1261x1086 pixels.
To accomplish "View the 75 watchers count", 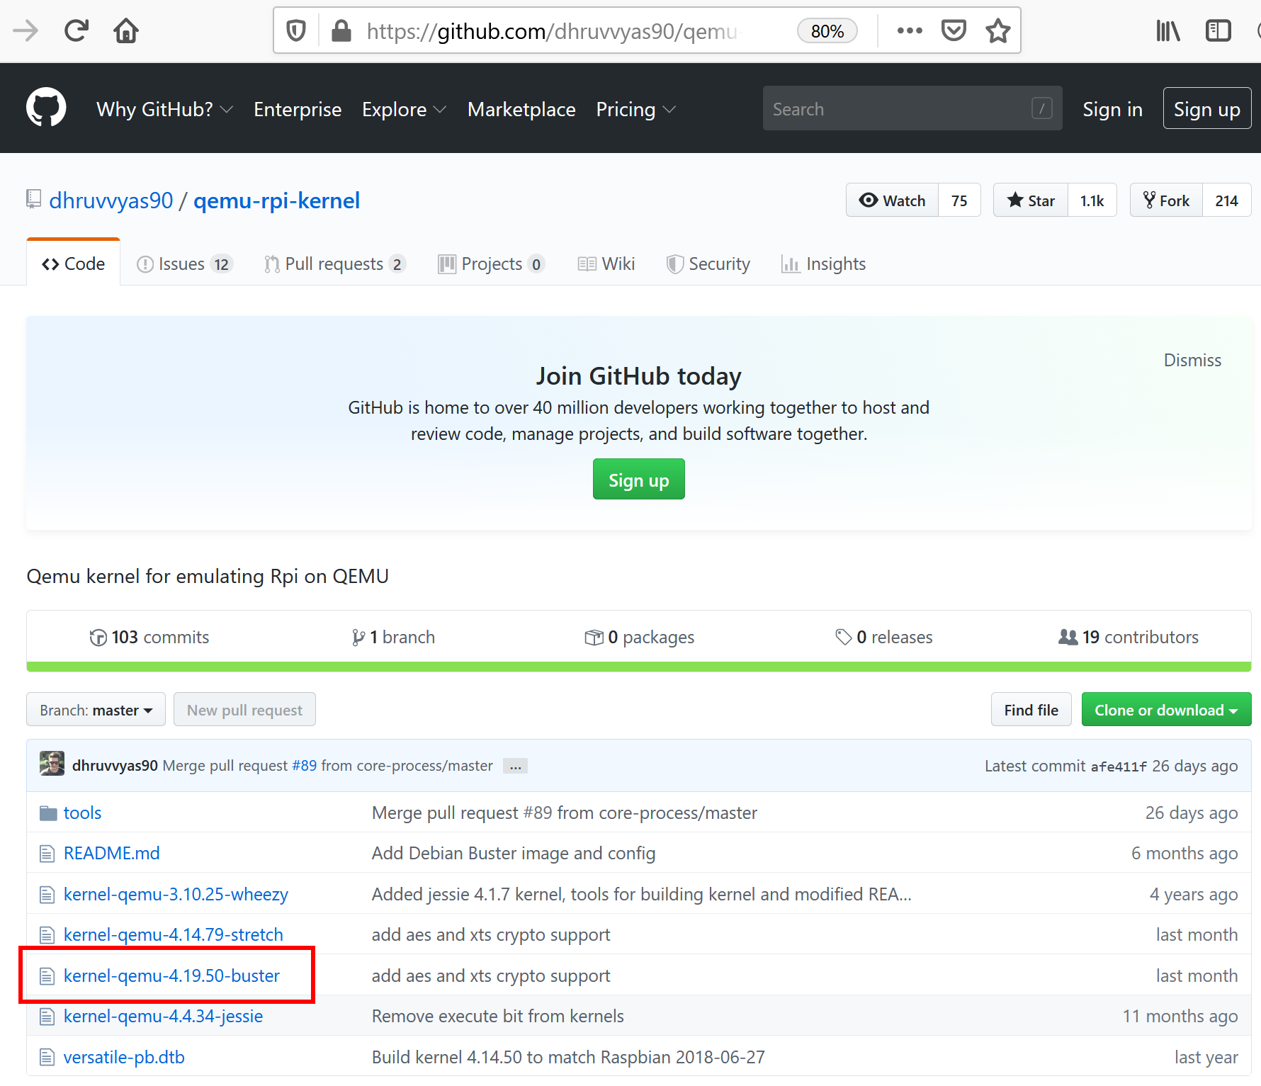I will pyautogui.click(x=959, y=200).
